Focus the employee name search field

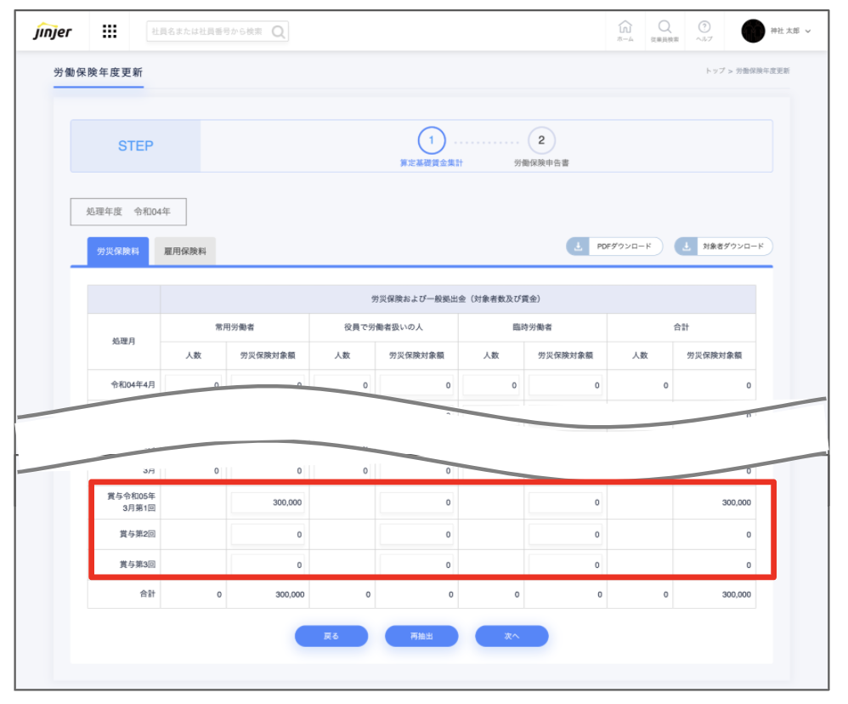click(x=208, y=32)
